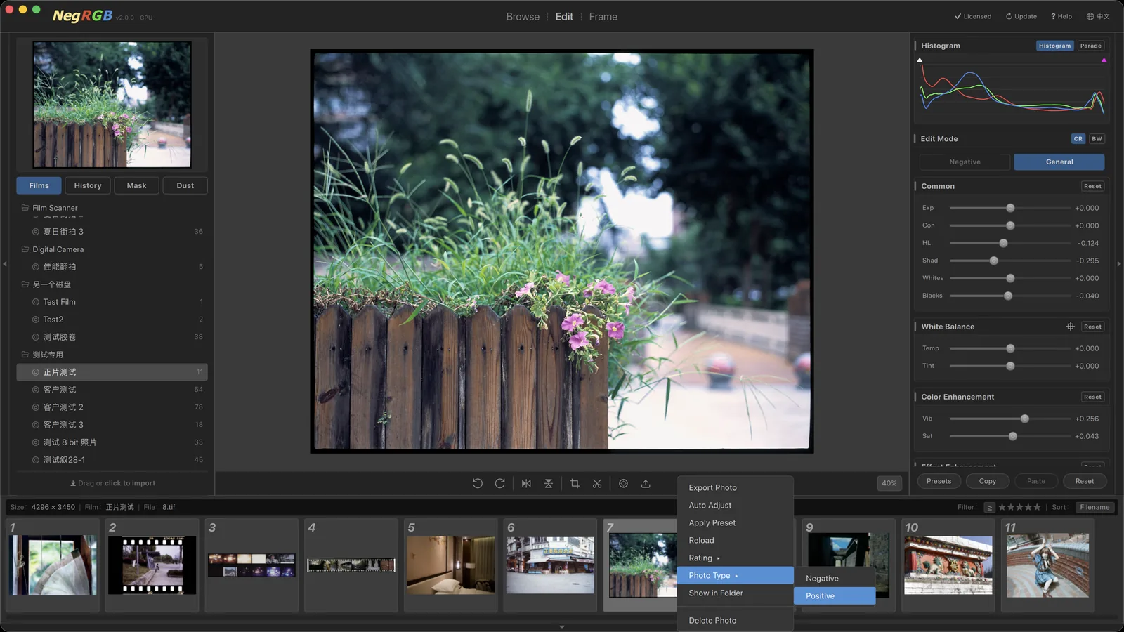Collapse the 另一个磁盘 folder

click(25, 284)
